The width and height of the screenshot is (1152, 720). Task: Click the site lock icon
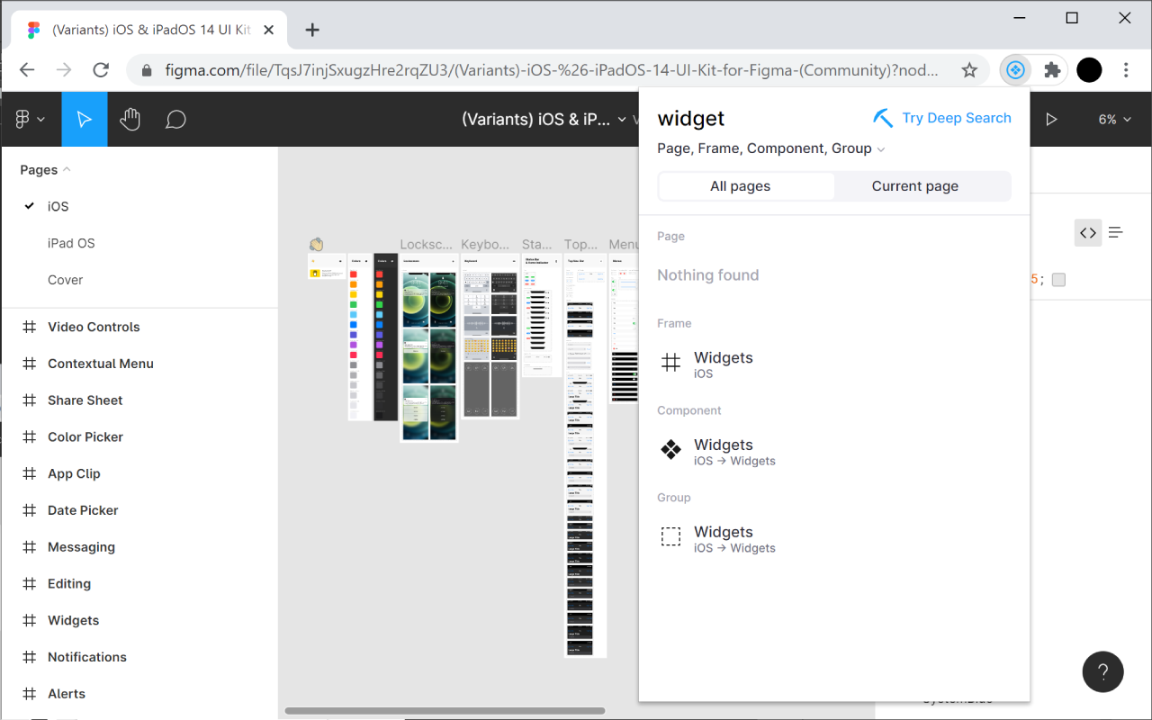pyautogui.click(x=146, y=70)
